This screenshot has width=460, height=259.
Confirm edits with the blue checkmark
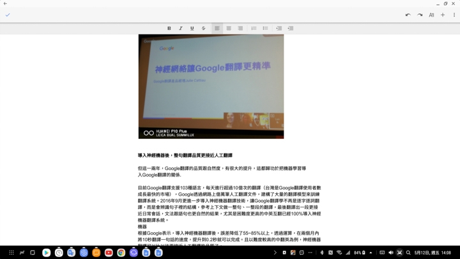coord(8,15)
